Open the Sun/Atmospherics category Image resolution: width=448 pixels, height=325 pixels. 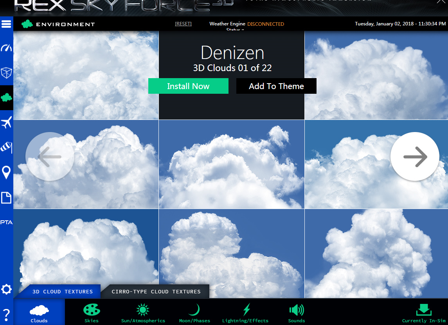click(143, 313)
